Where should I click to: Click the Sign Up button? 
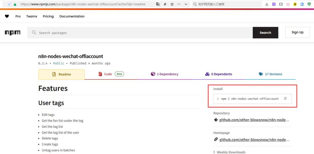click(298, 32)
